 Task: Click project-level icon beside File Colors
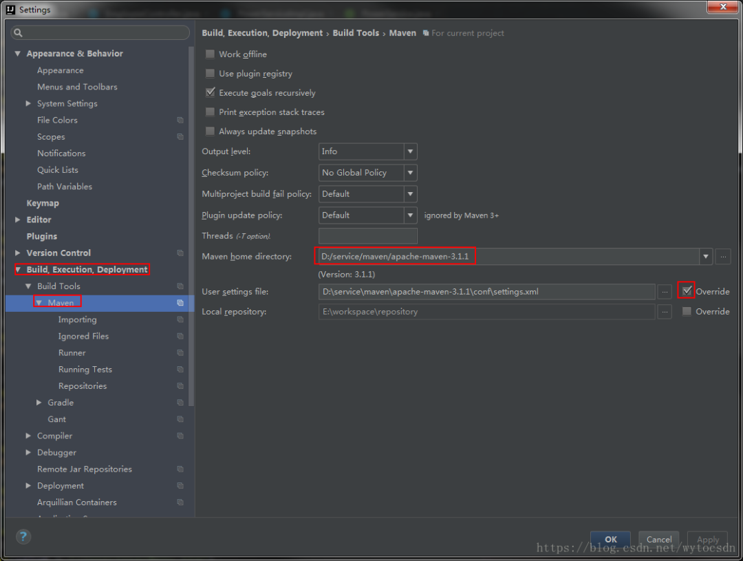(x=180, y=120)
